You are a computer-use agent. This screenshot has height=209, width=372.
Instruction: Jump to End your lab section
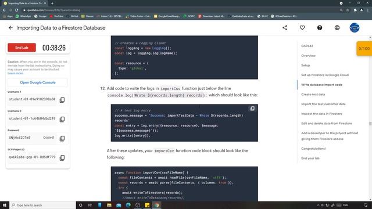(x=310, y=158)
